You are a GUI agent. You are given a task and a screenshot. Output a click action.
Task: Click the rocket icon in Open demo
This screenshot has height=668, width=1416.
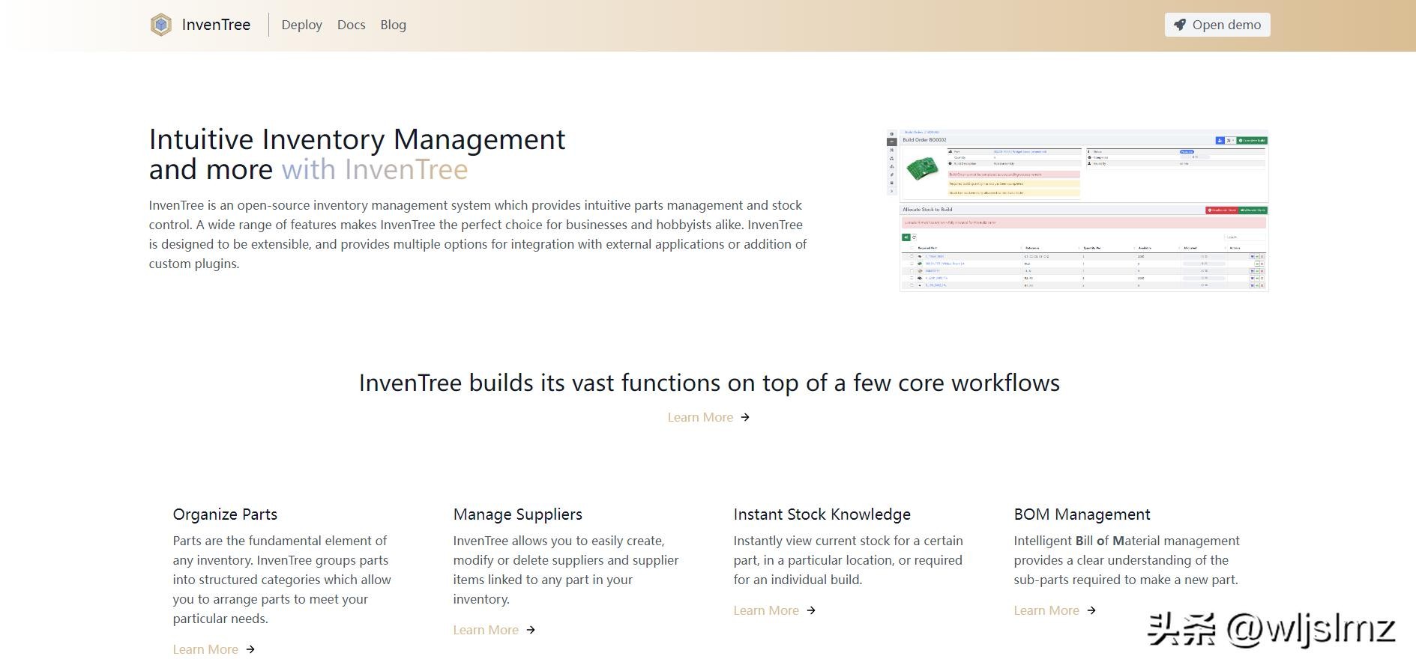1180,25
